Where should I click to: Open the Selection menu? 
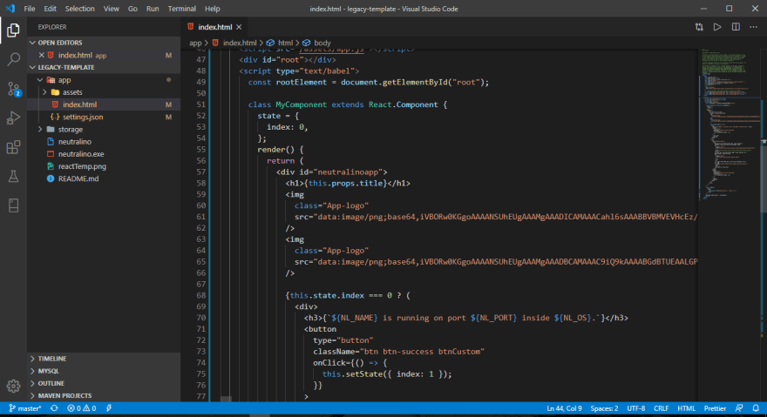coord(79,9)
